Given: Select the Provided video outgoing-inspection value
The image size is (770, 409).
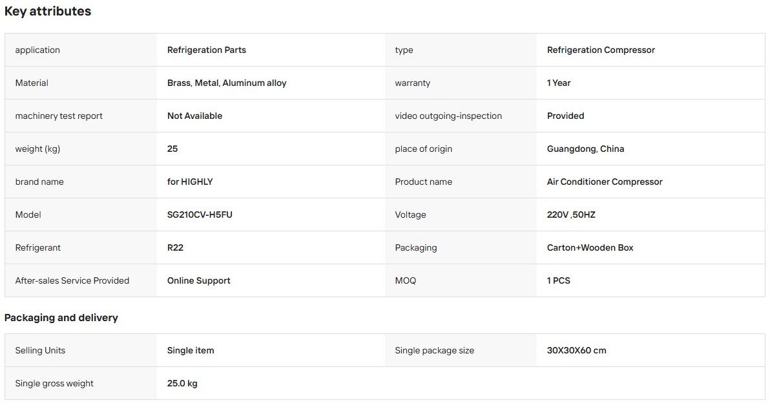Looking at the screenshot, I should [x=566, y=116].
